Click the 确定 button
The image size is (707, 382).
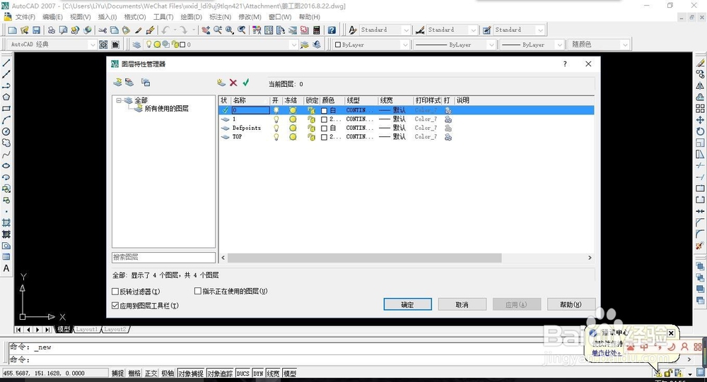(x=408, y=304)
